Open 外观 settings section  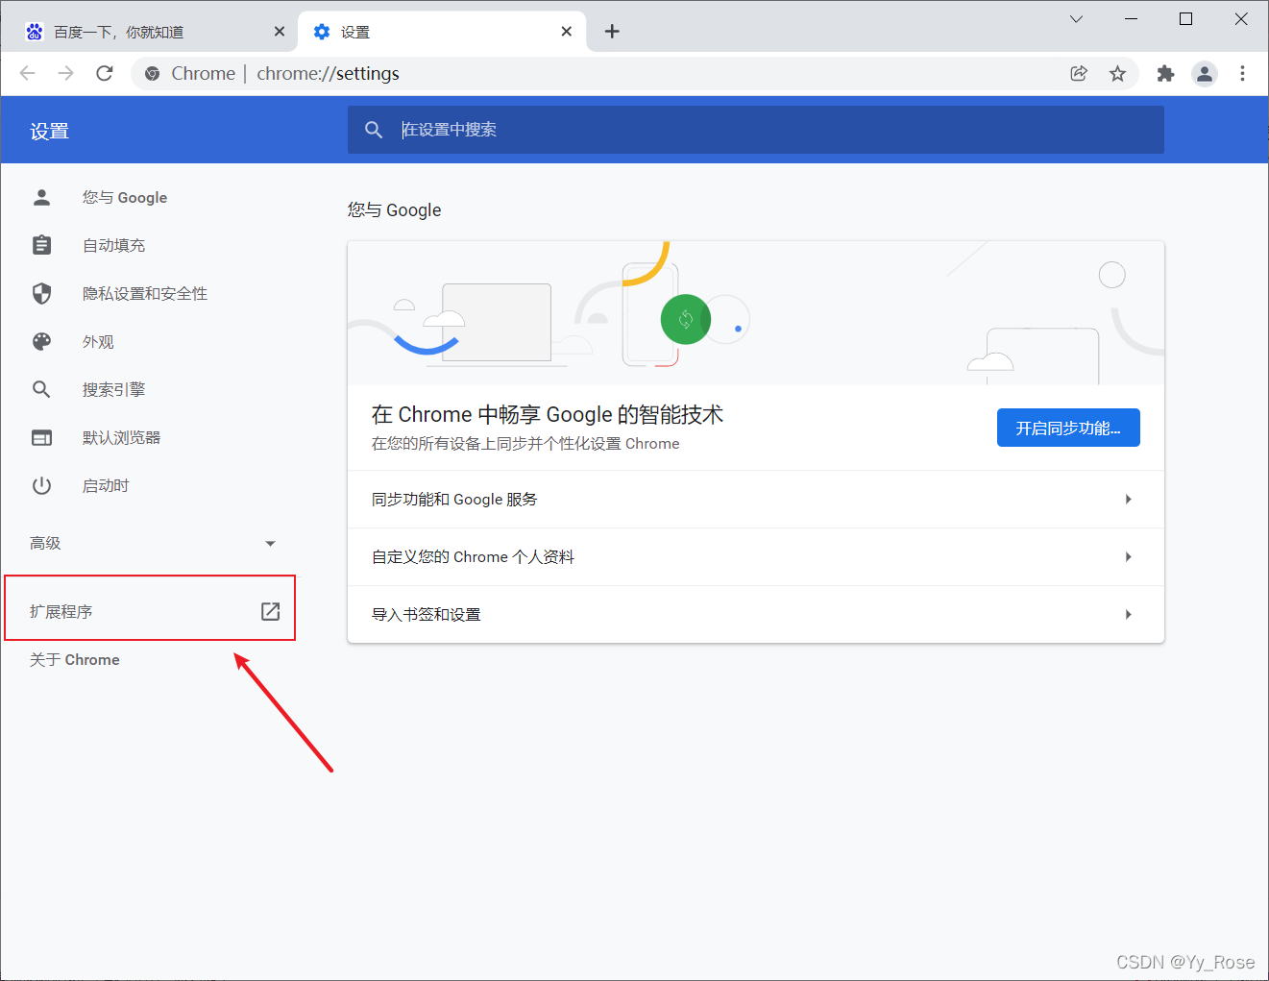tap(98, 341)
